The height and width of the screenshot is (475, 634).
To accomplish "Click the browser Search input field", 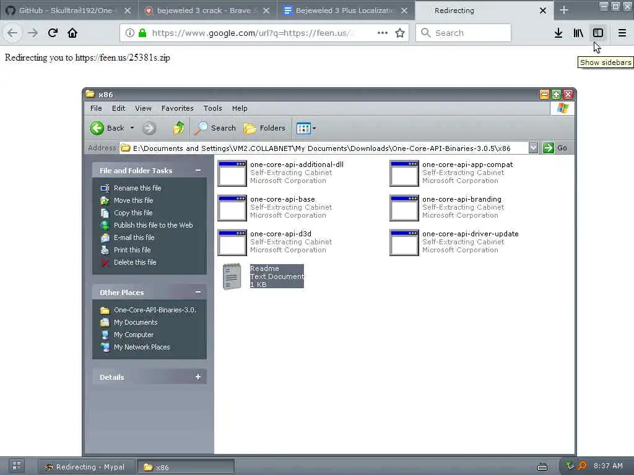I will 463,33.
